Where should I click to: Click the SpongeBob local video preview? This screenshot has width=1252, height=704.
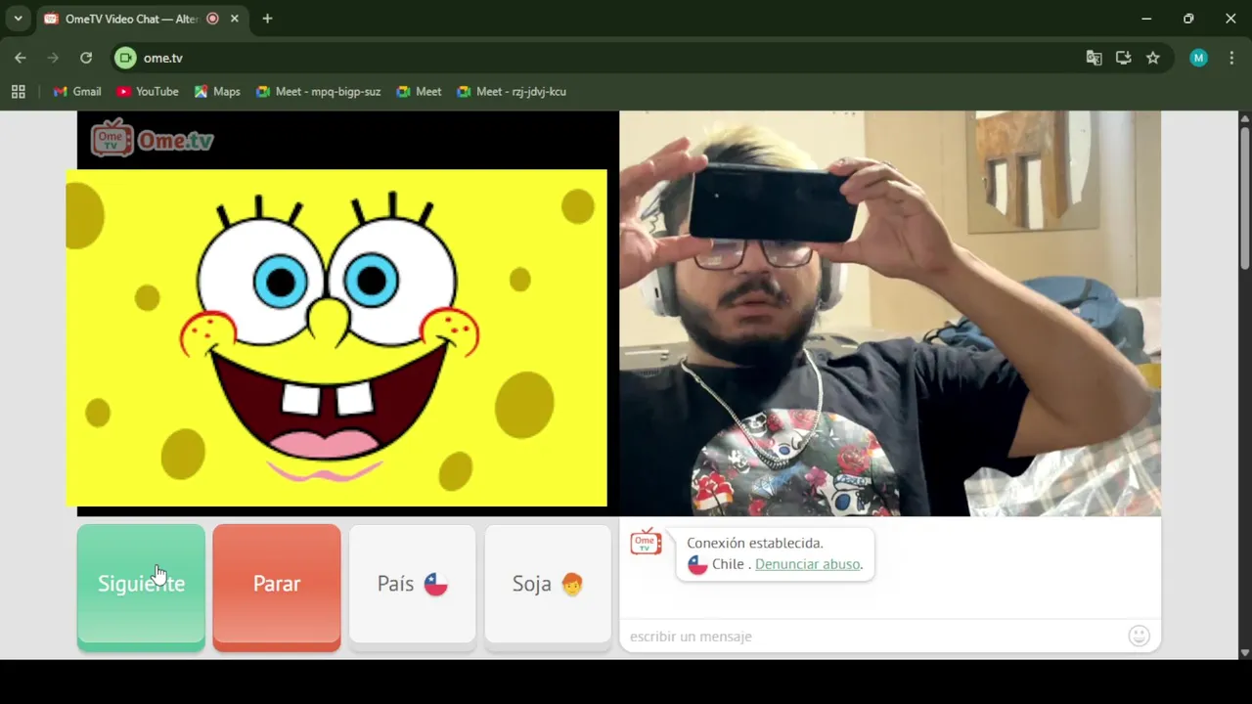click(336, 338)
